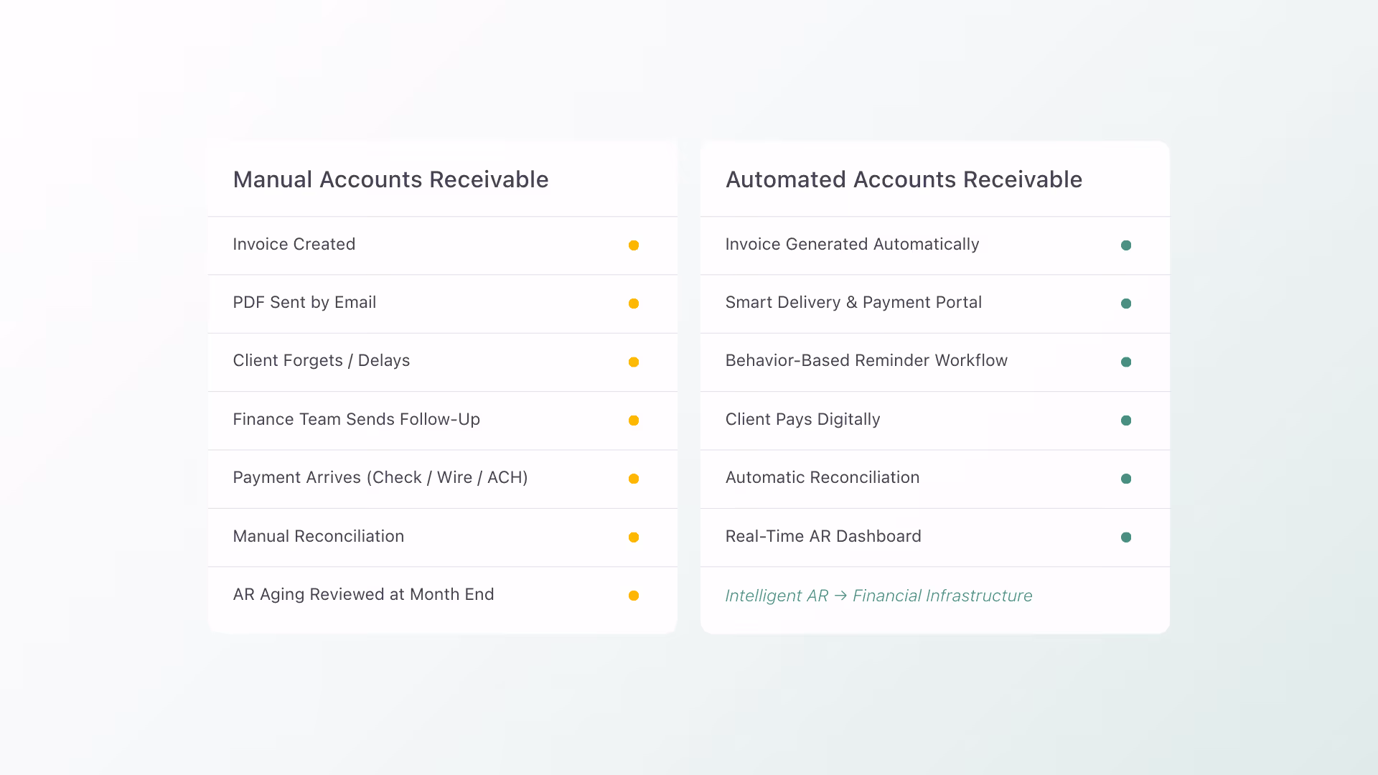Click yellow dot next to Payment Arrives row
This screenshot has width=1378, height=775.
634,479
